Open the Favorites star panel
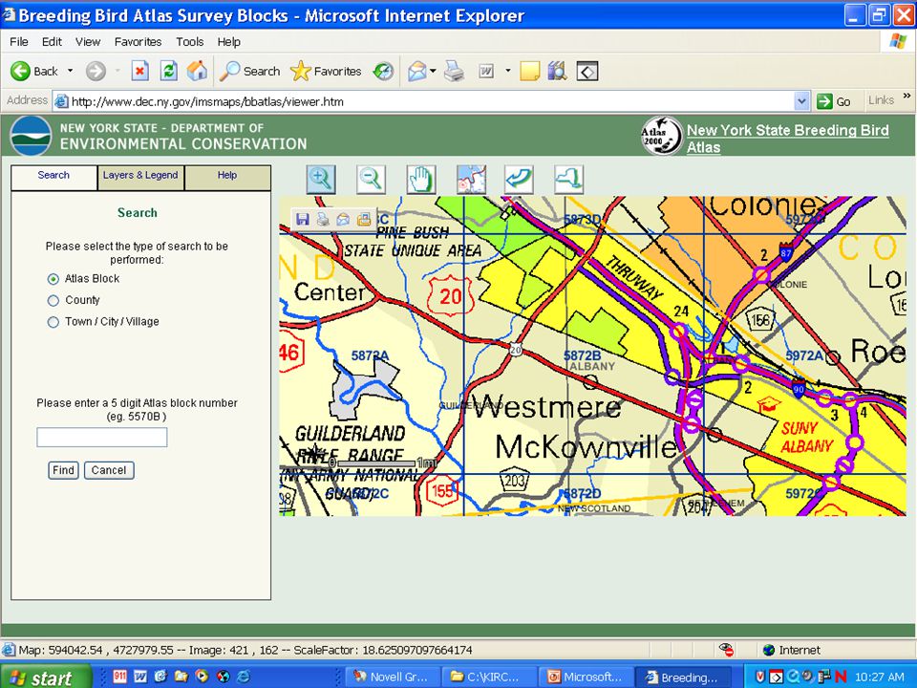Viewport: 917px width, 688px height. [x=326, y=72]
